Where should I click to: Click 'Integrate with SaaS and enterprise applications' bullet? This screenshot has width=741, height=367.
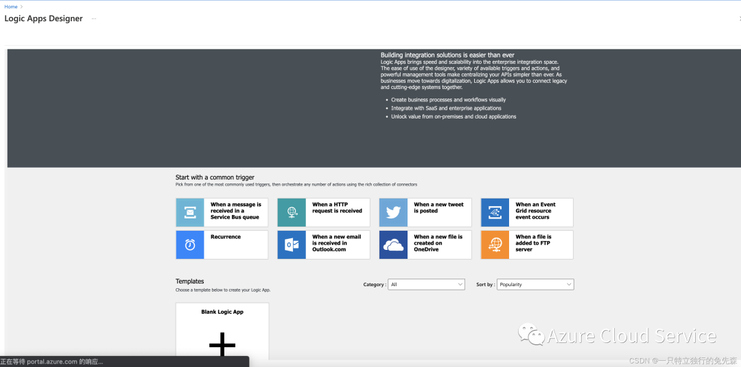[x=446, y=108]
